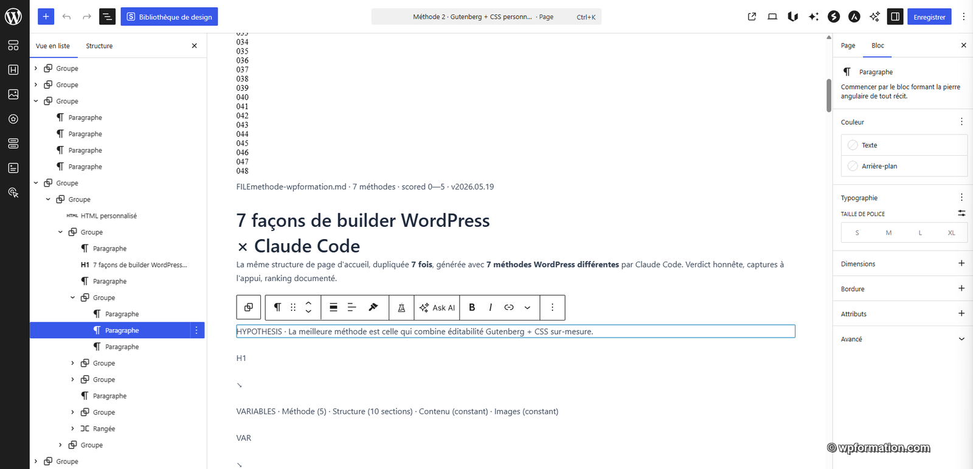Viewport: 973px width, 469px height.
Task: Open the patterns icon in left sidebar
Action: pos(13,45)
